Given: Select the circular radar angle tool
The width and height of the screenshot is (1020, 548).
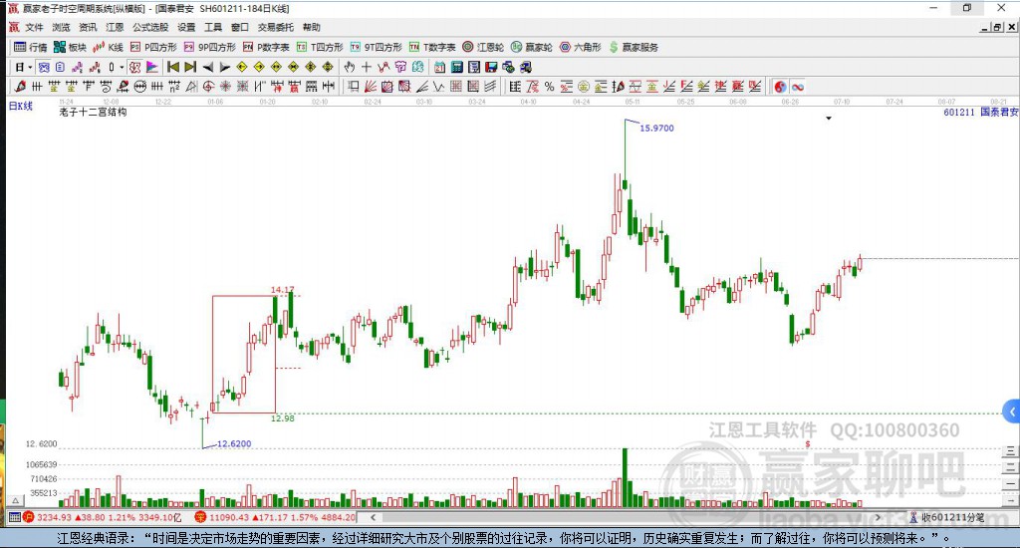Looking at the screenshot, I should (x=208, y=87).
